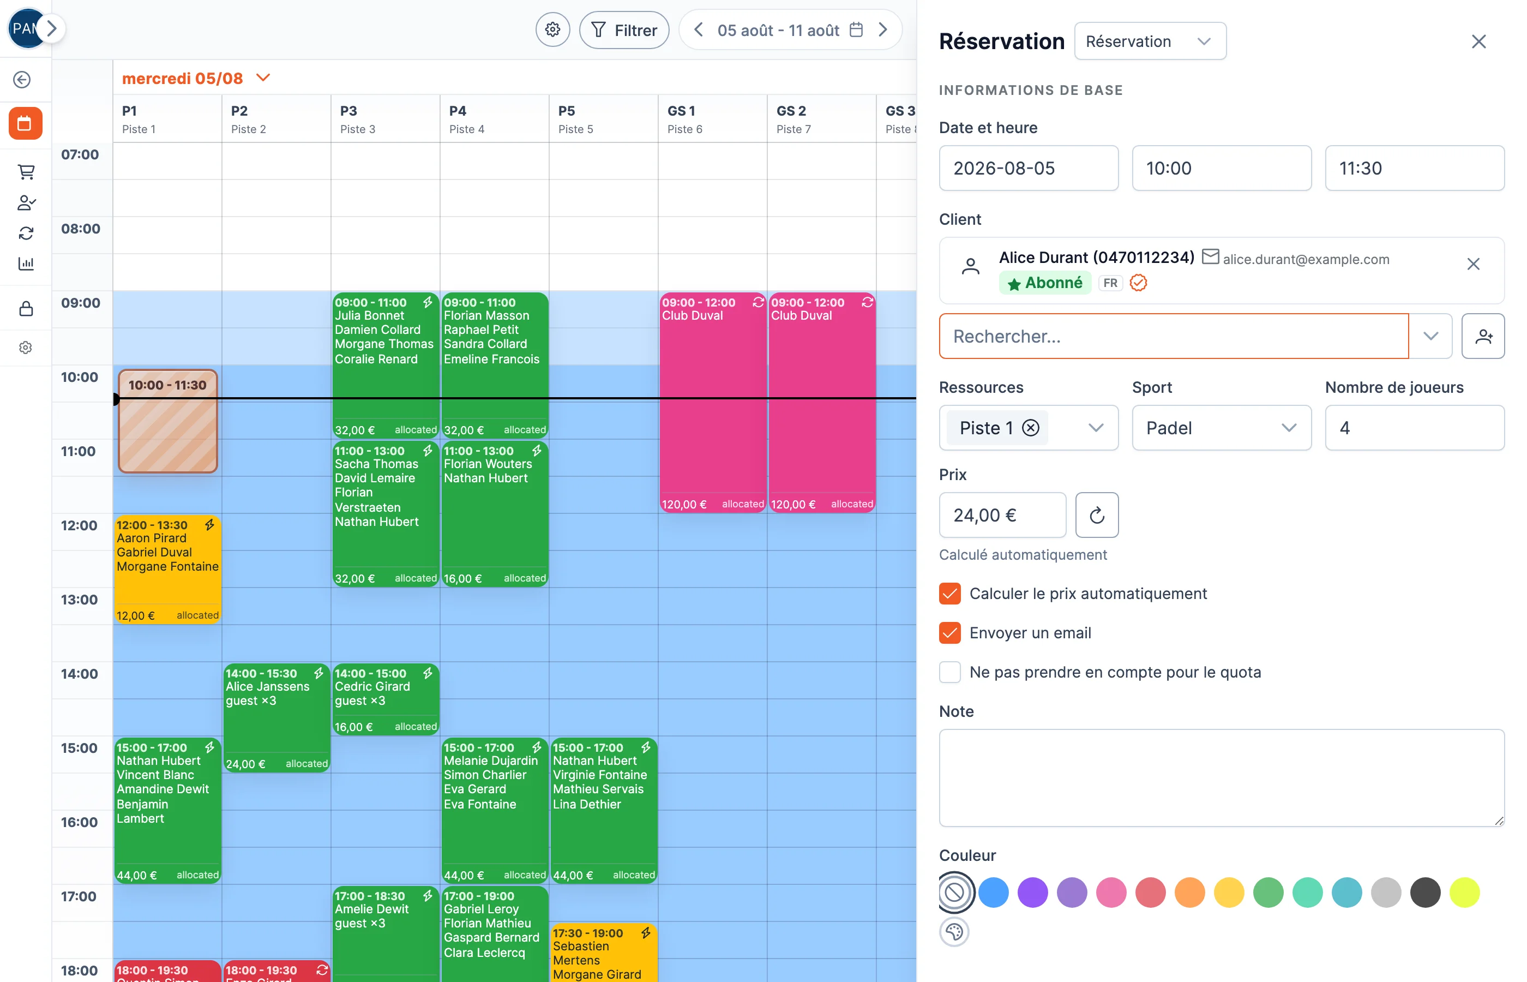
Task: Choose the dark gray color swatch
Action: pos(1425,893)
